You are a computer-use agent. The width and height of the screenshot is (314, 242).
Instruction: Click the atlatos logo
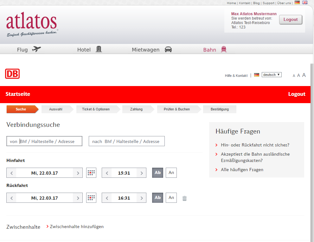point(32,25)
